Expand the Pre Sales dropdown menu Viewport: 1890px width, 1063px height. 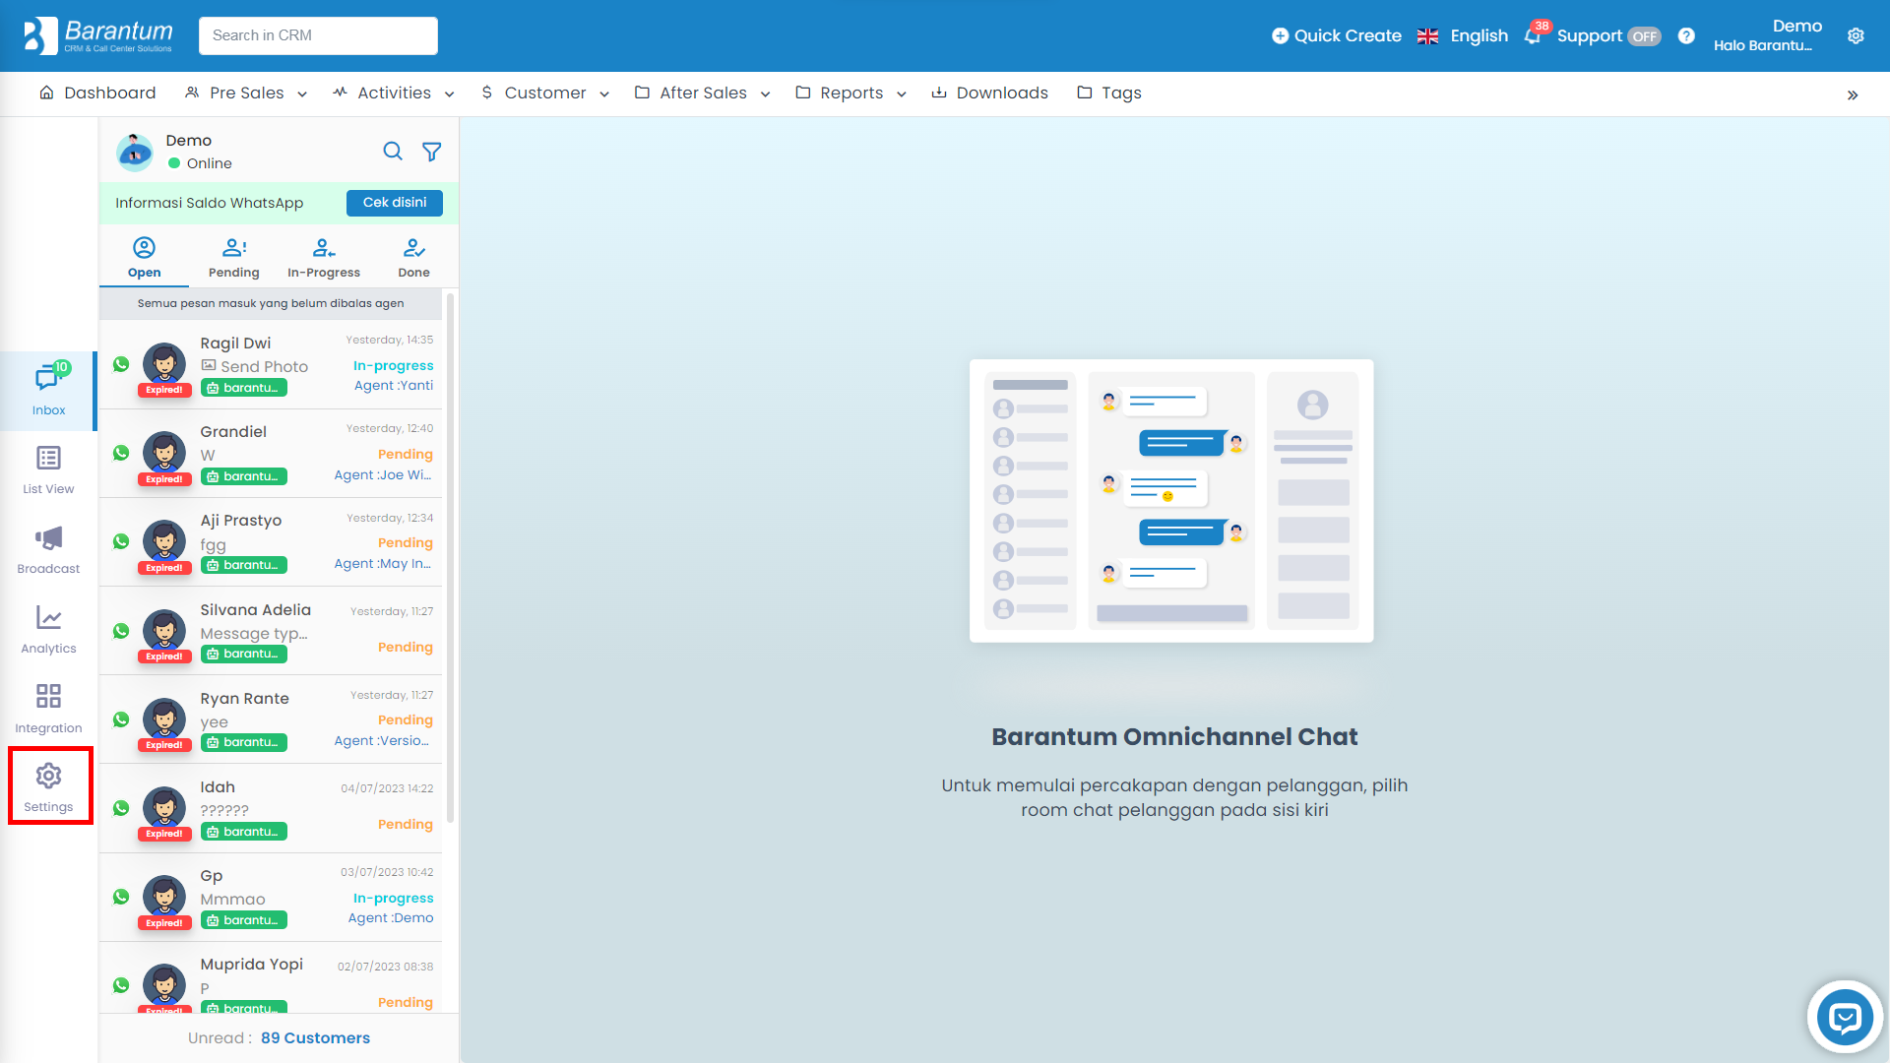click(x=246, y=94)
